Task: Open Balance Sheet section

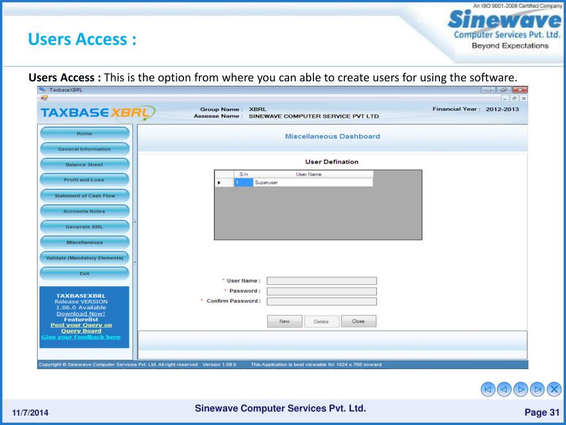Action: (85, 164)
